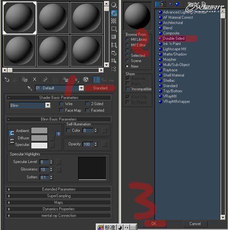
Task: Toggle the Backlight icon in vertical toolbar
Action: [114, 13]
